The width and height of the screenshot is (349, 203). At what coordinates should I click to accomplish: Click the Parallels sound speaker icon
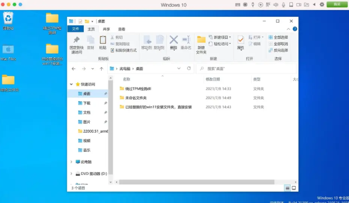pos(276,4)
